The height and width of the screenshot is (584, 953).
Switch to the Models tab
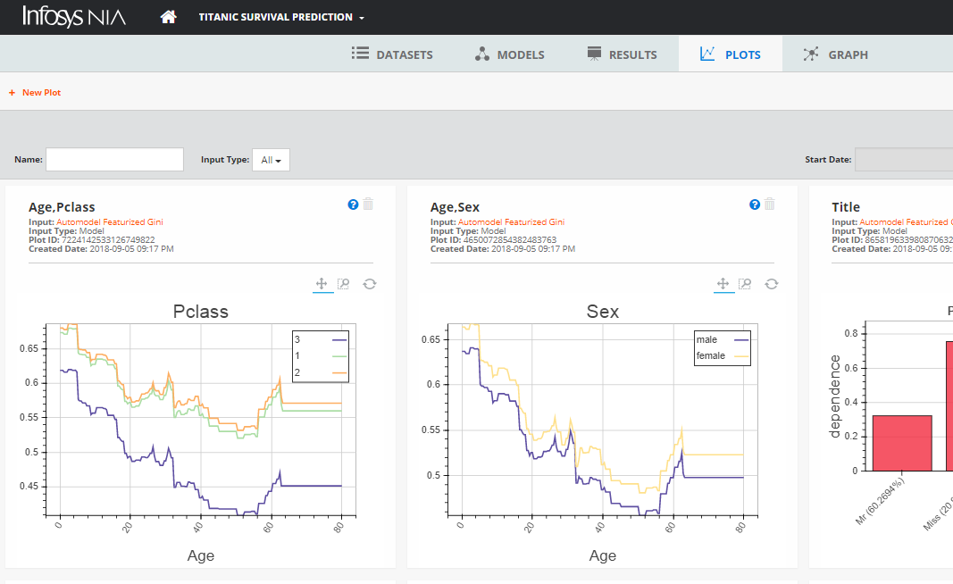coord(509,54)
